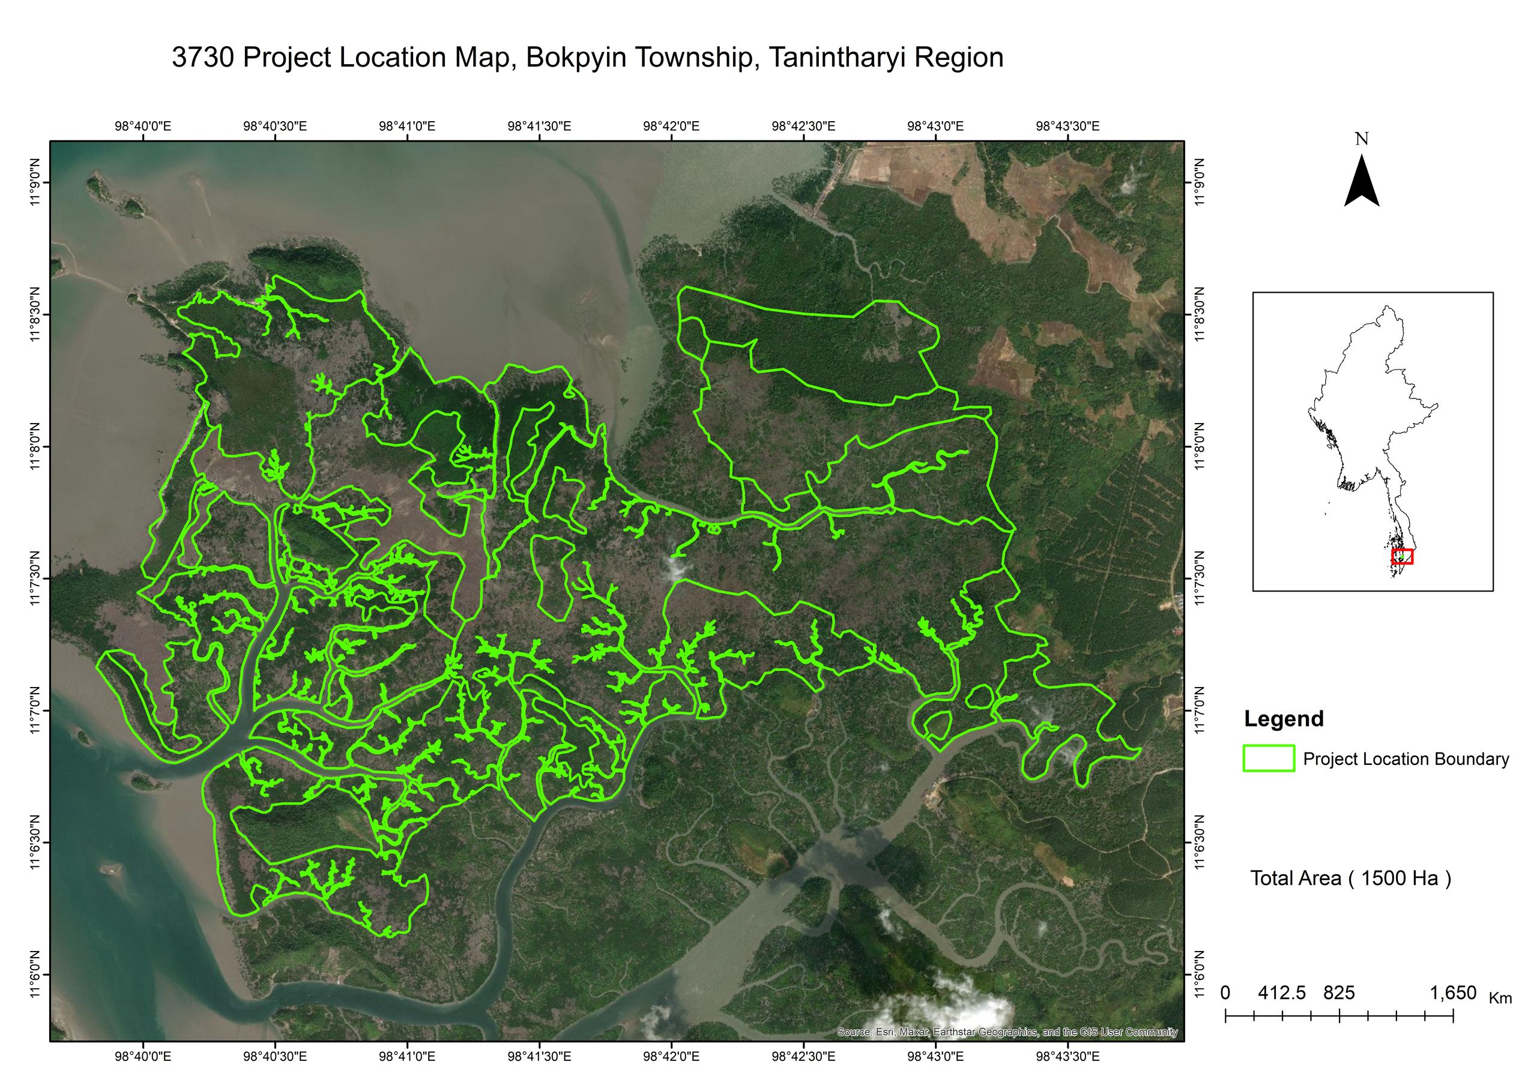
Task: Click the Total Area 1500 Ha label
Action: pyautogui.click(x=1350, y=878)
